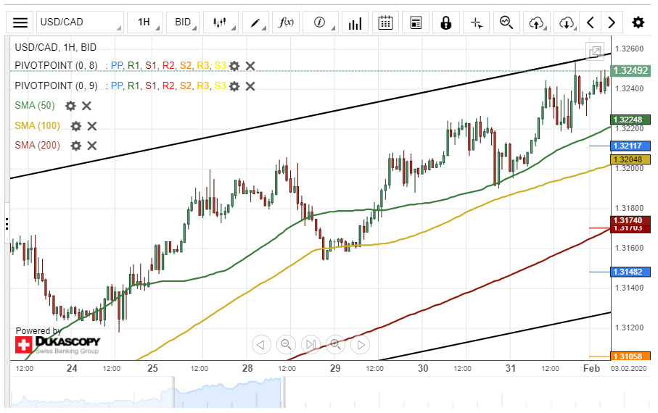Viewport: 658px width, 413px height.
Task: Click orange price tag 1.31058
Action: click(x=630, y=356)
